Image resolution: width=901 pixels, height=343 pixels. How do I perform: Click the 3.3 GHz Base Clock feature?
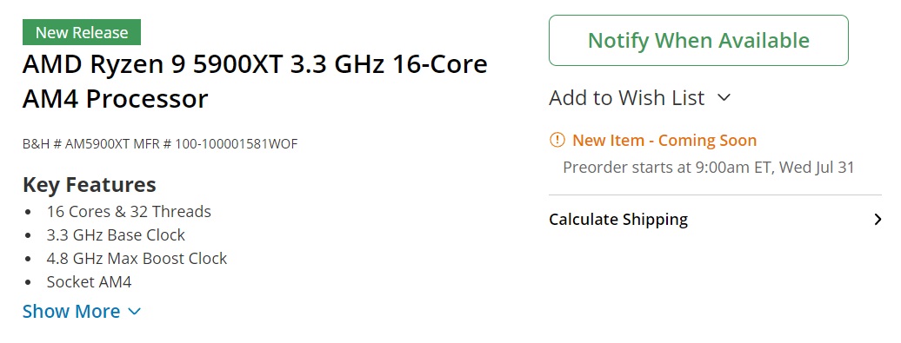click(116, 235)
